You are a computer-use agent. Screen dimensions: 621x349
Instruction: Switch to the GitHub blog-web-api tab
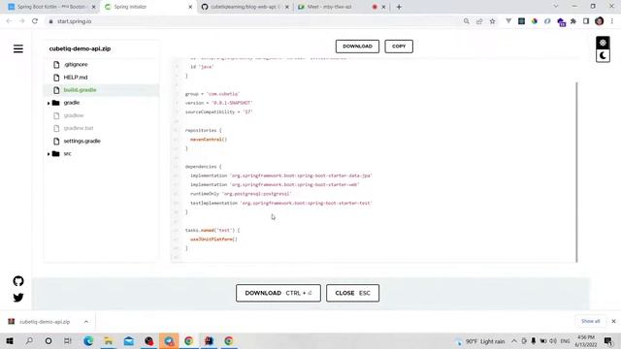tap(244, 7)
